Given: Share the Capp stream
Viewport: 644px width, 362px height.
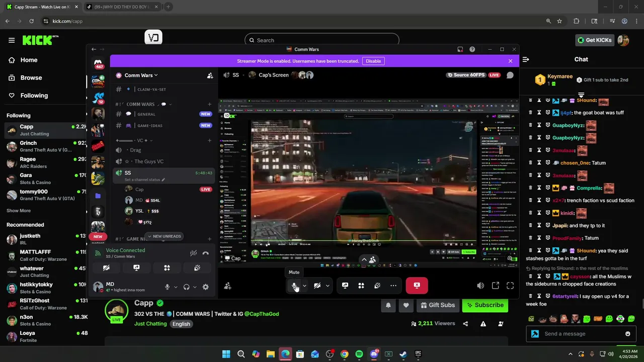Looking at the screenshot, I should (465, 324).
